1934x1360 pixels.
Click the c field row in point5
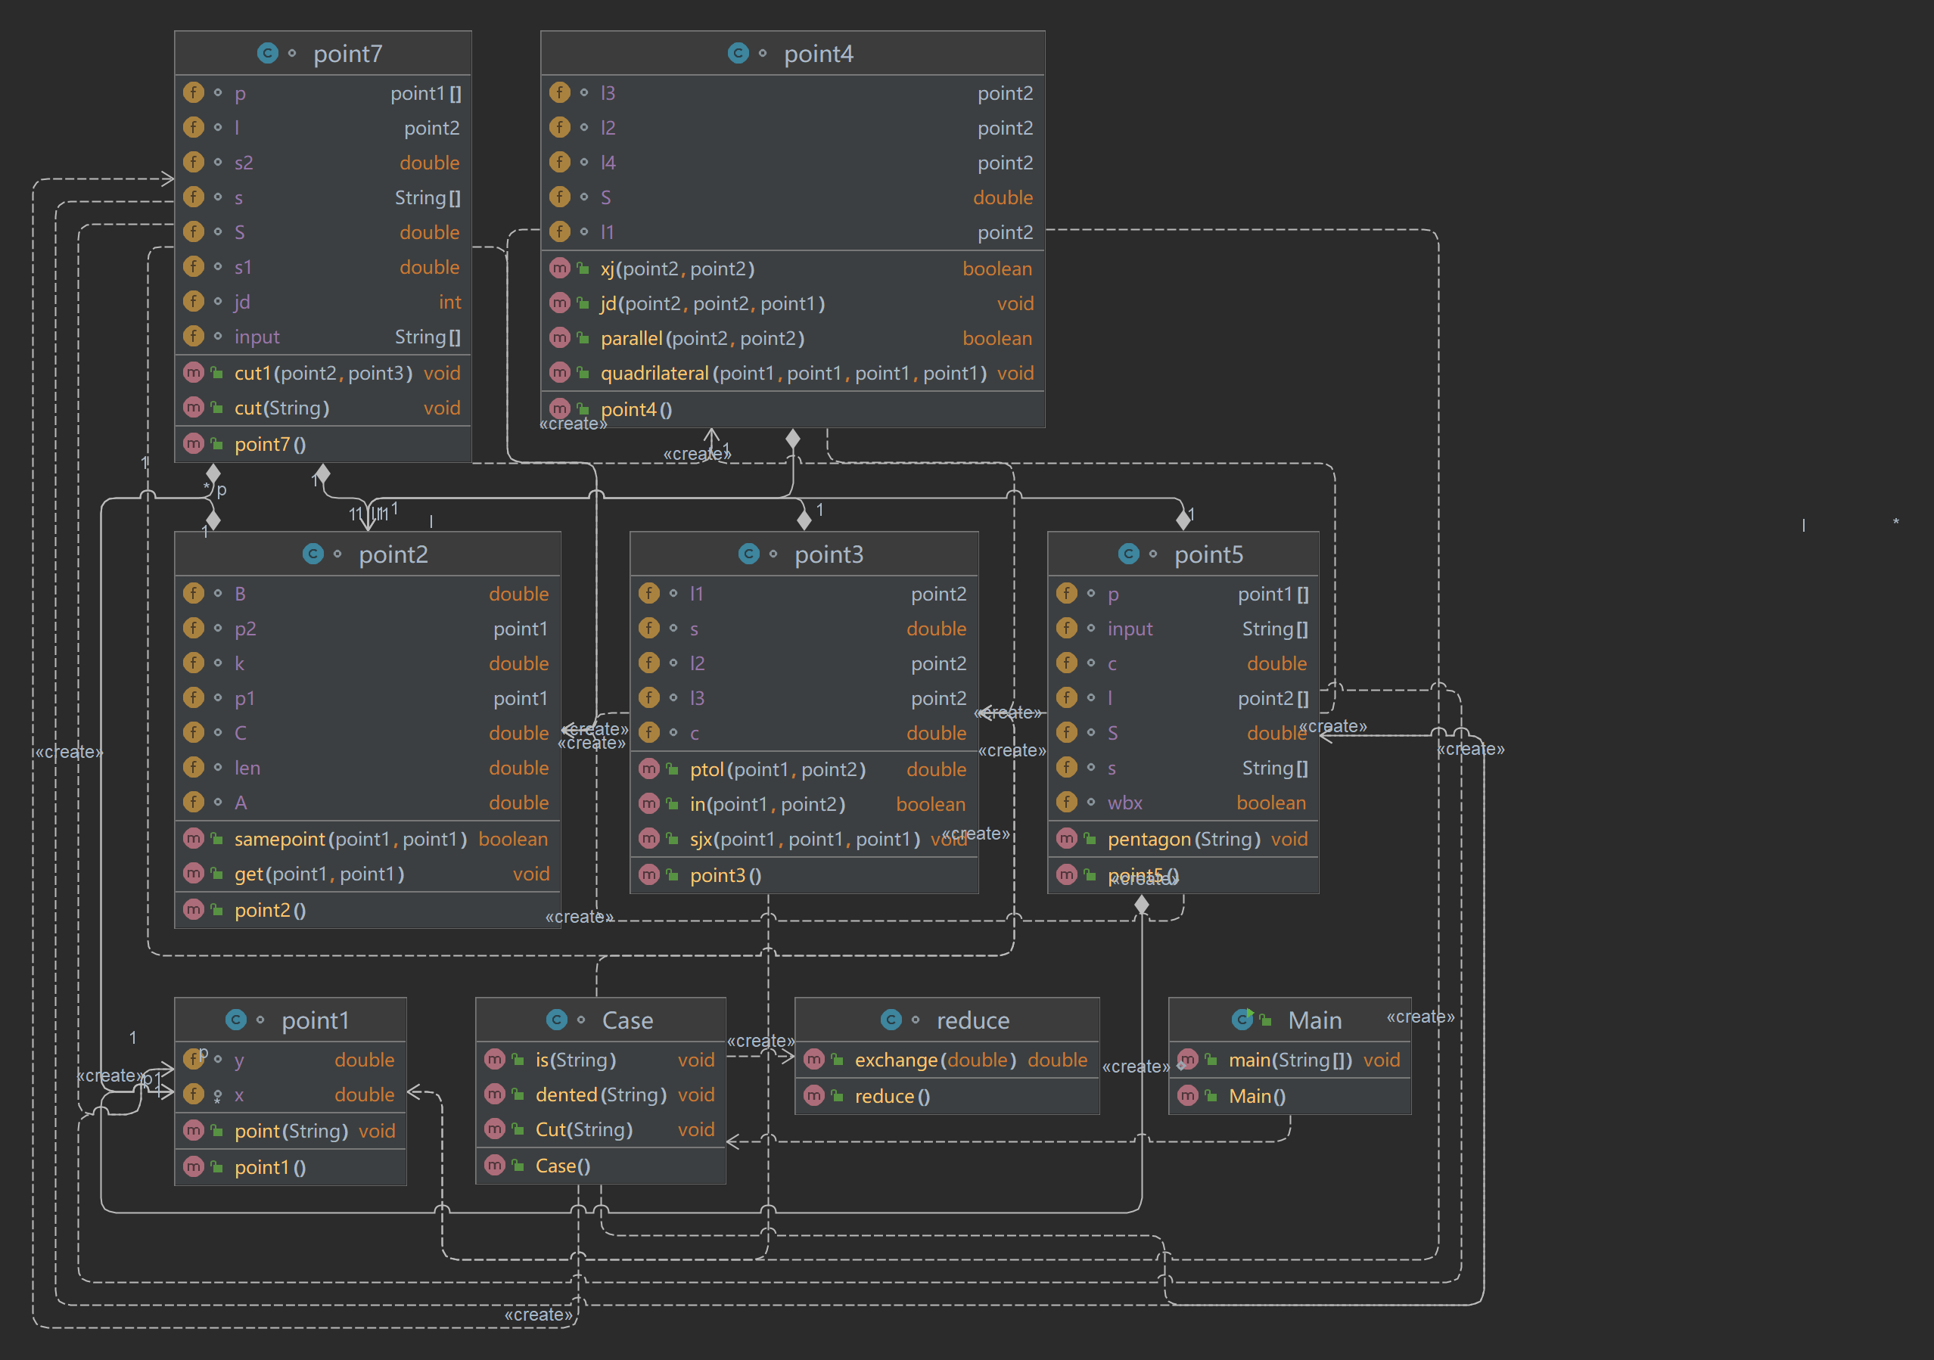[1183, 663]
